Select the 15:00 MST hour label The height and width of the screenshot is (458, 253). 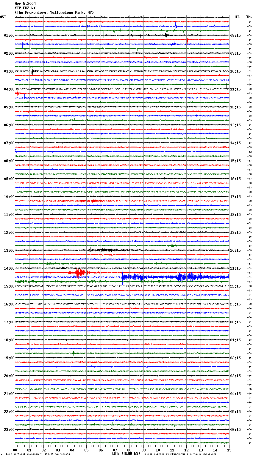tap(9, 286)
